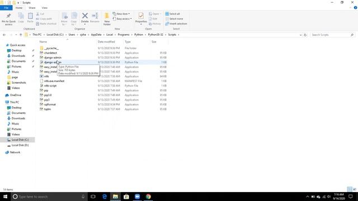Click the Task View taskbar icon
The height and width of the screenshot is (201, 358).
coord(93,197)
